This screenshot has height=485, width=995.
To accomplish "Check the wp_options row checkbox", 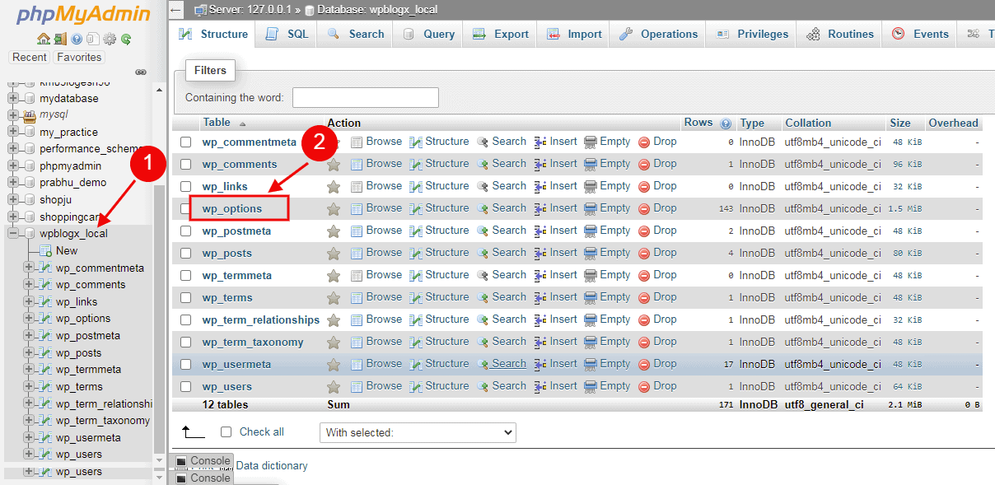I will 186,208.
